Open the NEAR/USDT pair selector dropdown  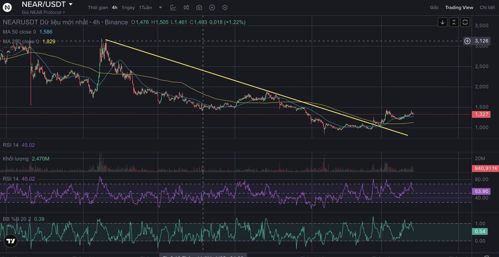pyautogui.click(x=70, y=4)
